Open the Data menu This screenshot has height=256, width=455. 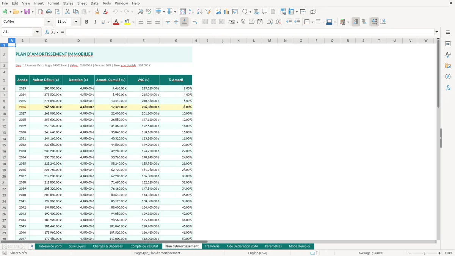pyautogui.click(x=94, y=3)
